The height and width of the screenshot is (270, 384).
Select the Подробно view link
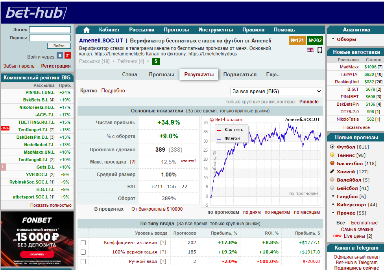[x=113, y=90]
